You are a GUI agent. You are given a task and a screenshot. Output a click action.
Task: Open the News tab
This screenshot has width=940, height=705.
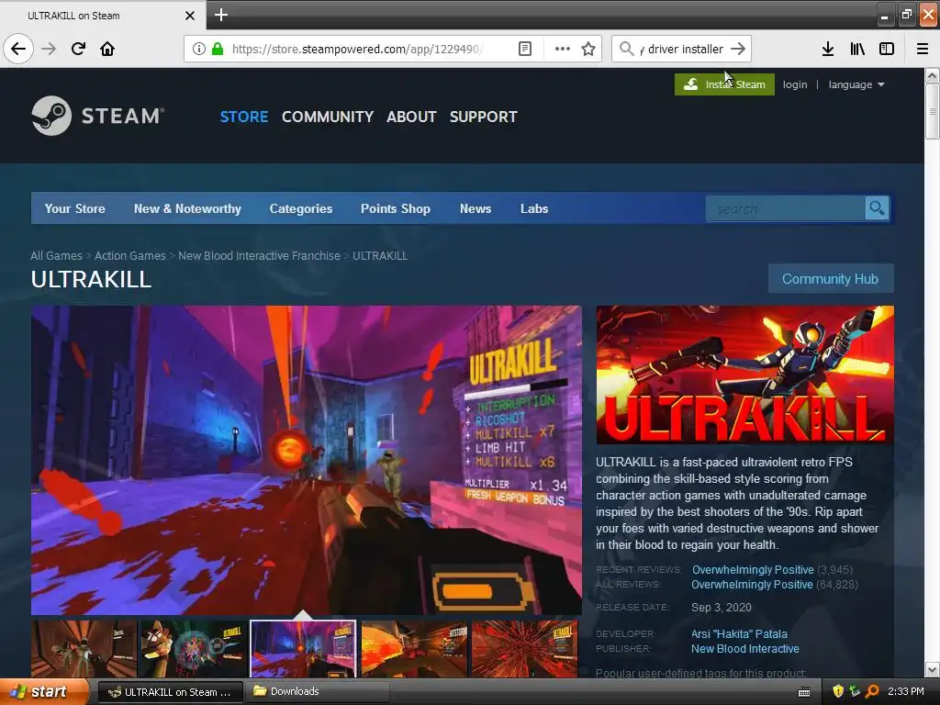pos(476,208)
